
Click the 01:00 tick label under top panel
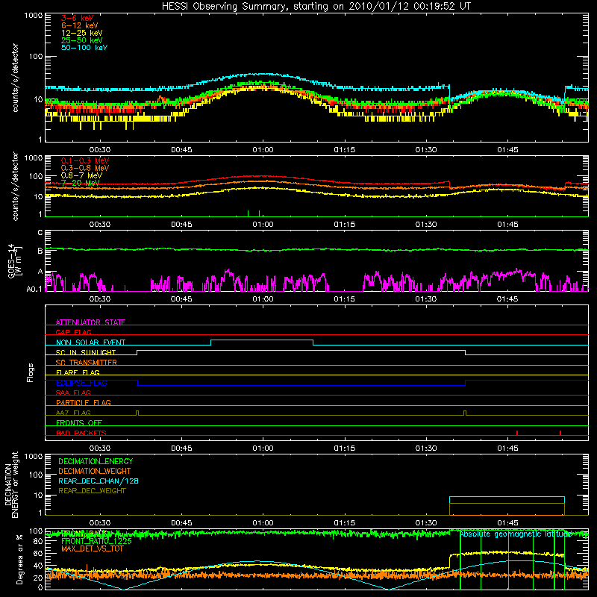[x=263, y=150]
